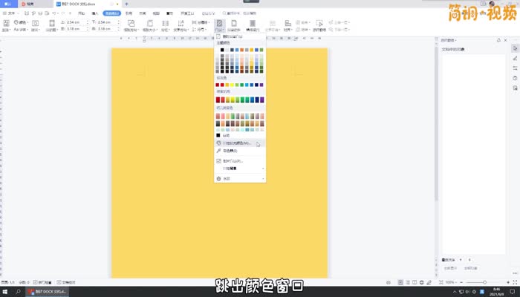Click the top margin 2.54 cm field
Screen dimensions: 520x297
click(74, 22)
